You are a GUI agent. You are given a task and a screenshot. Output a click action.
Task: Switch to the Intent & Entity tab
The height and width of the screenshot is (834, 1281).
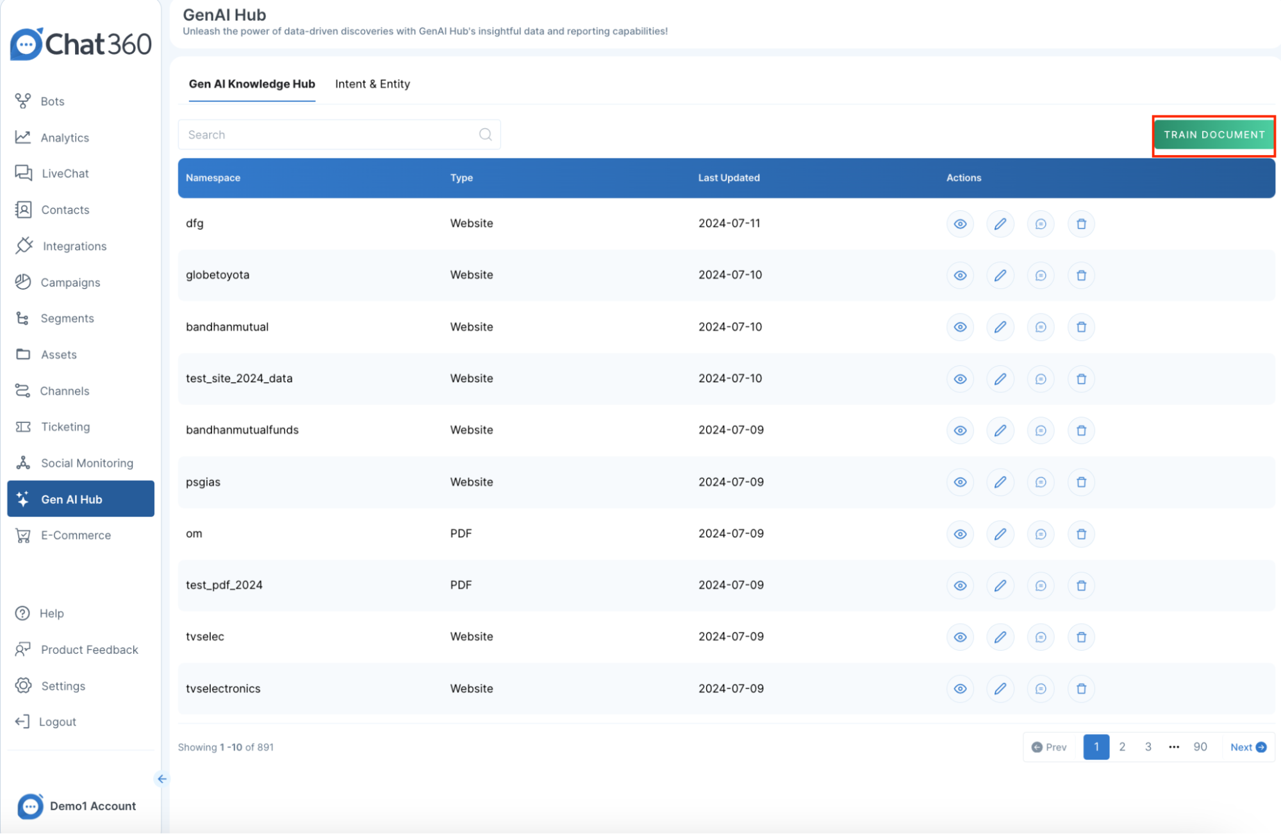(372, 84)
